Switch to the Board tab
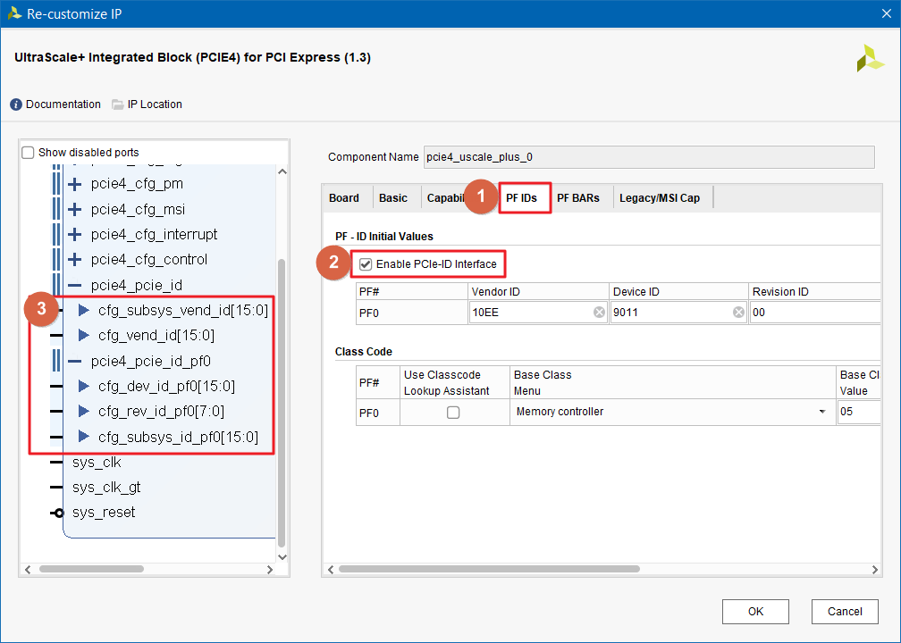Viewport: 901px width, 643px height. pyautogui.click(x=343, y=198)
